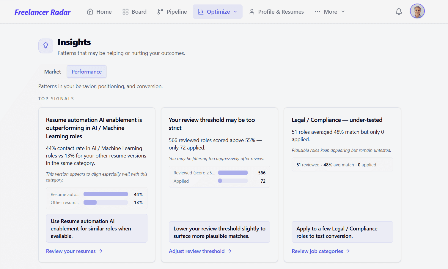The image size is (448, 269).
Task: Open your profile avatar picture
Action: (x=417, y=11)
